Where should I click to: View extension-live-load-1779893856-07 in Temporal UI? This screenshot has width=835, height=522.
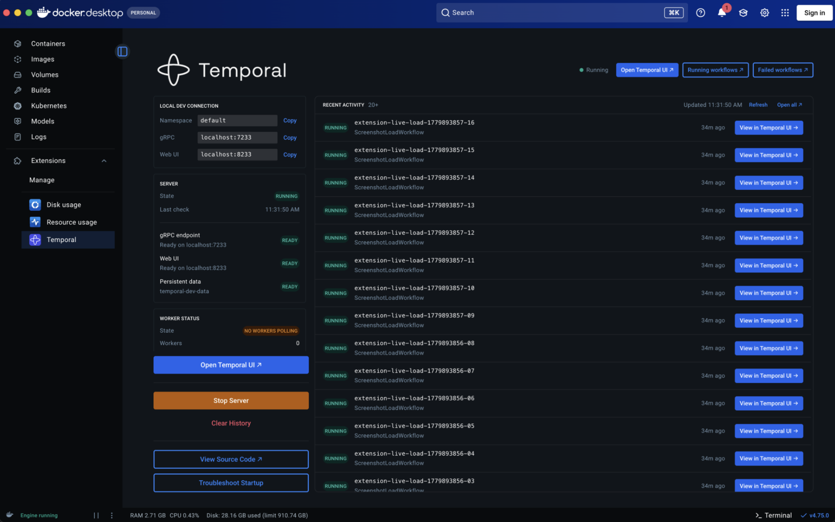[769, 376]
